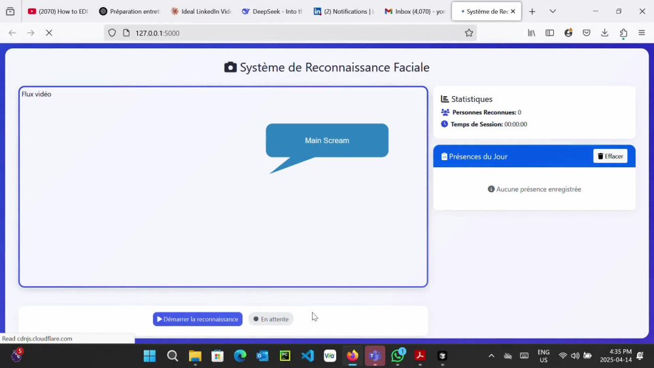
Task: Click the Personnes Reconnues people icon
Action: pyautogui.click(x=445, y=112)
